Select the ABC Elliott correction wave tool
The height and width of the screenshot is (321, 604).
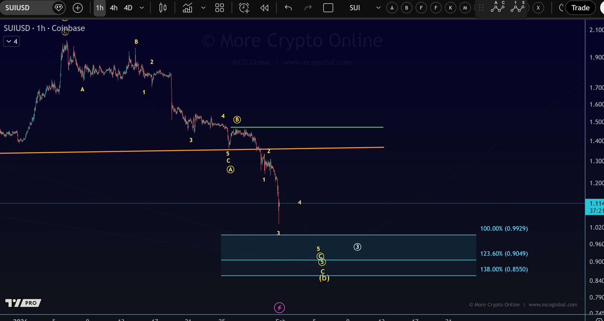tap(498, 7)
